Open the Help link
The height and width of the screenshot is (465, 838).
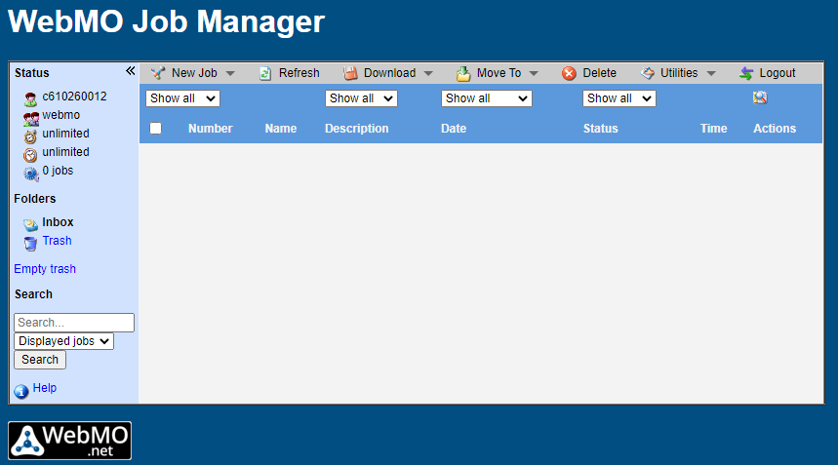[44, 388]
